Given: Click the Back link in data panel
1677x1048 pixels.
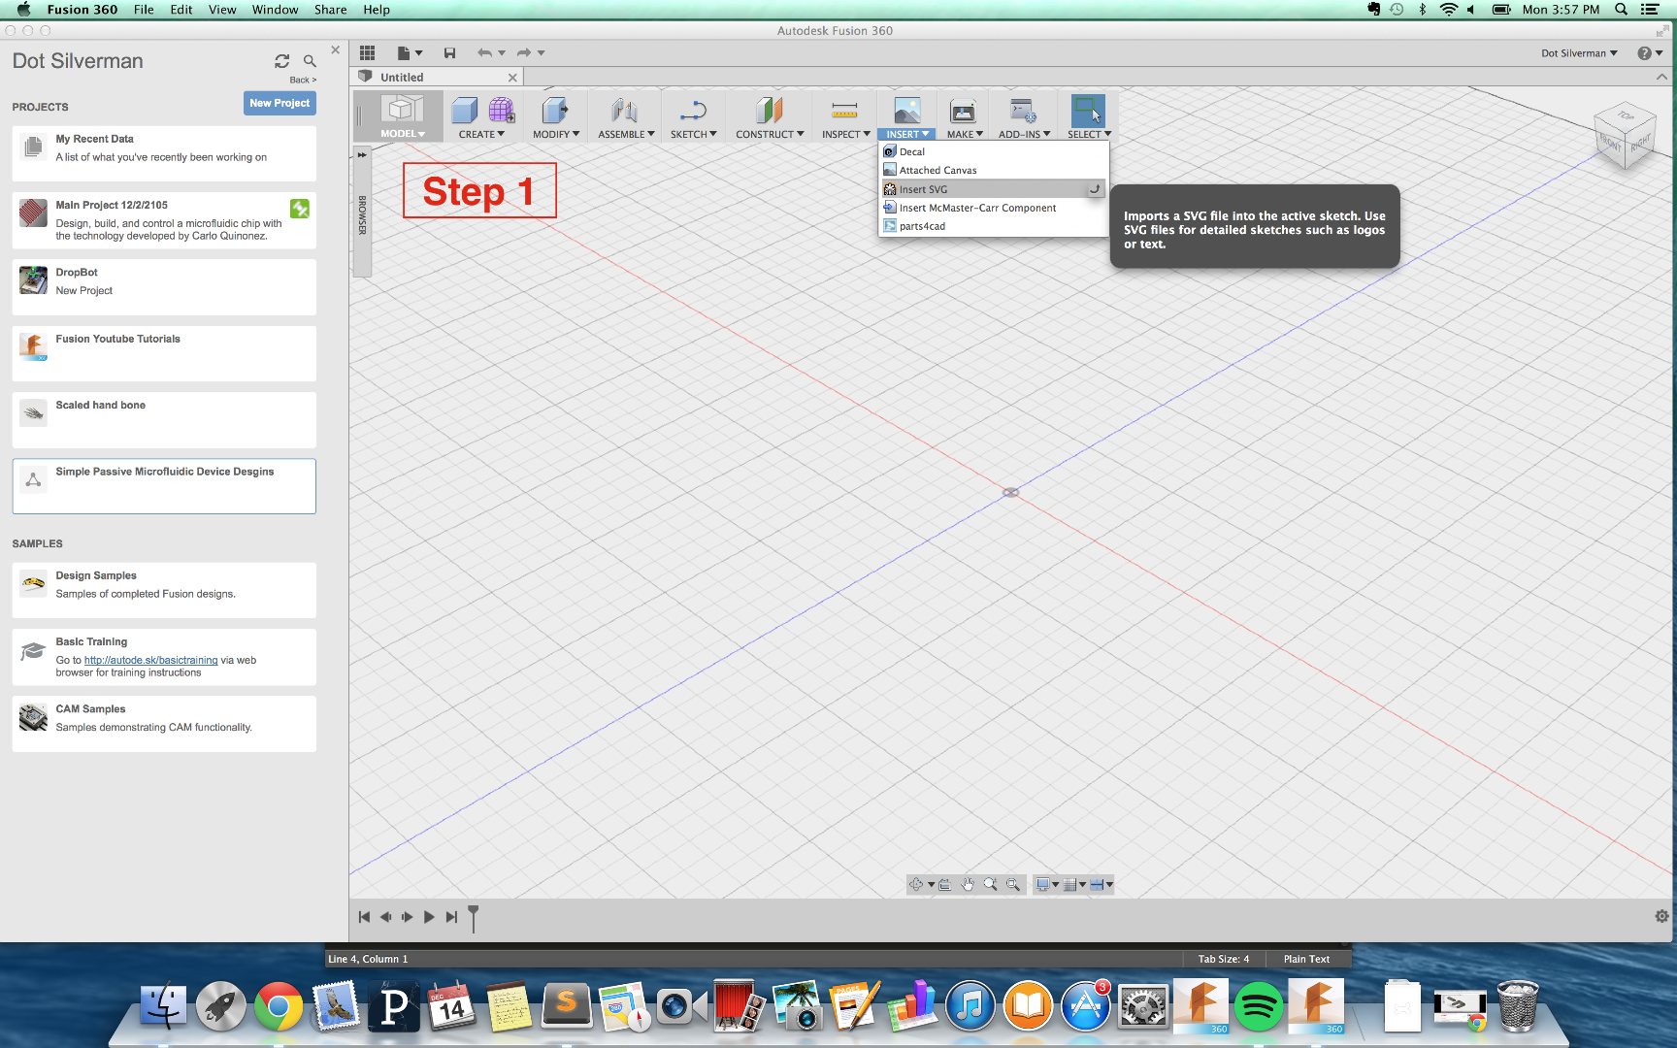Looking at the screenshot, I should (x=303, y=80).
